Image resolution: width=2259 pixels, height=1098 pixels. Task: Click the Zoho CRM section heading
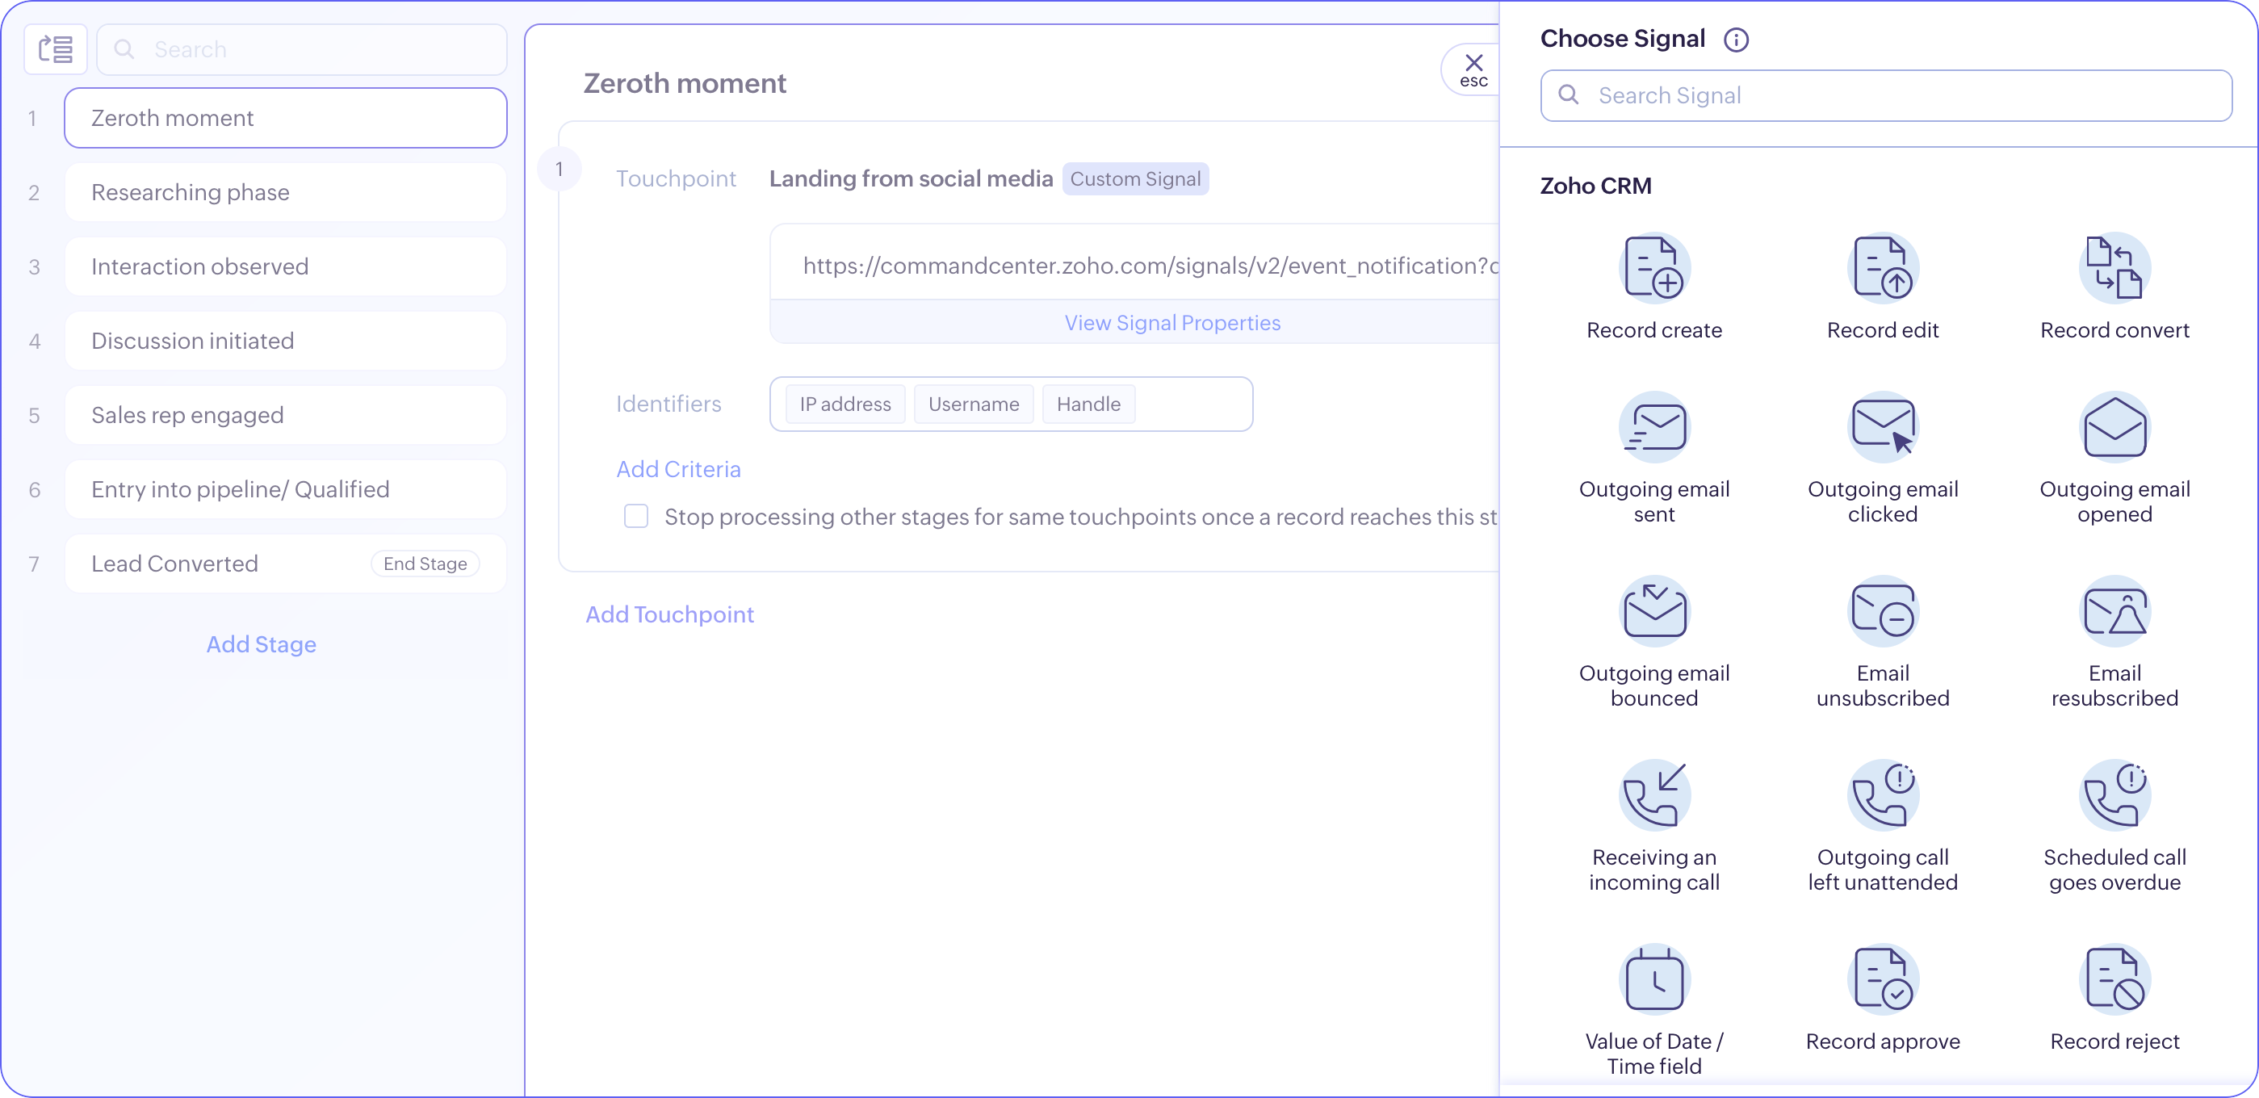(1595, 185)
